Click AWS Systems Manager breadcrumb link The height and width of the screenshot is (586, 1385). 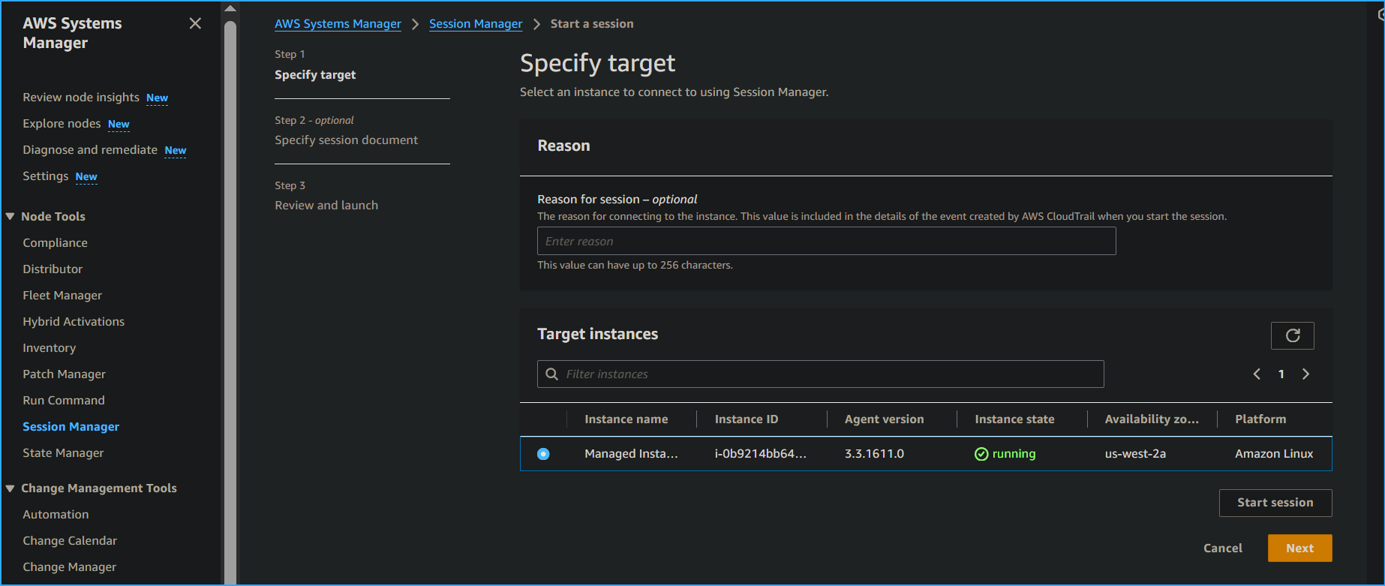(338, 24)
